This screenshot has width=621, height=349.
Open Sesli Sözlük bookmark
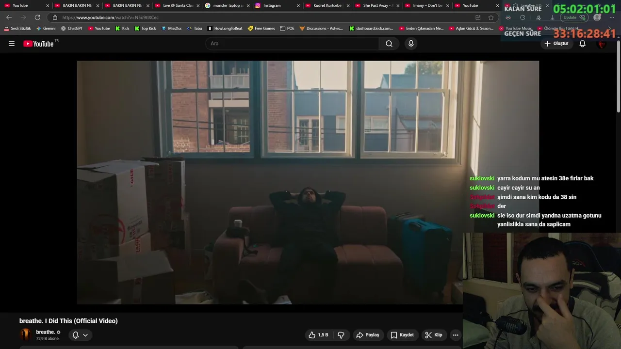[17, 29]
